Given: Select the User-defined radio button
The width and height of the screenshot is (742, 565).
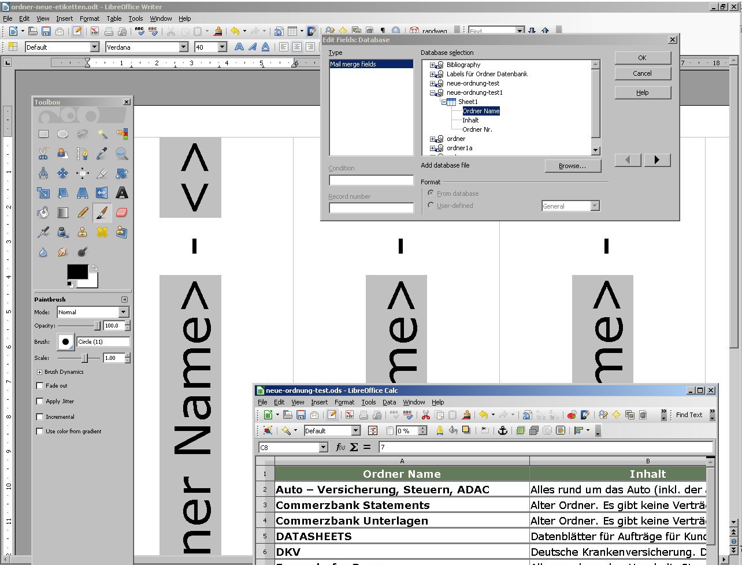Looking at the screenshot, I should tap(431, 205).
